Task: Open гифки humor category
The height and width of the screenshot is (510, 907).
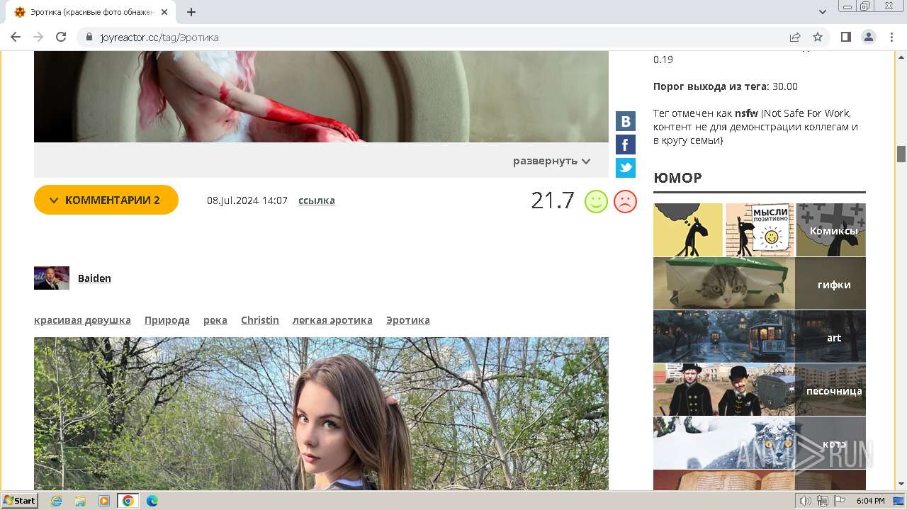Action: pos(760,283)
